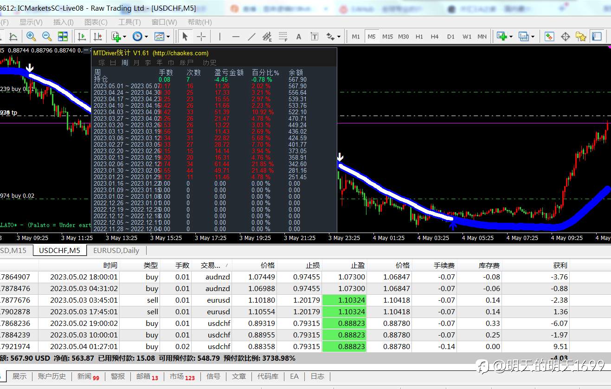Expand the profiles dropdown arrow
Image resolution: width=611 pixels, height=389 pixels.
click(533, 37)
